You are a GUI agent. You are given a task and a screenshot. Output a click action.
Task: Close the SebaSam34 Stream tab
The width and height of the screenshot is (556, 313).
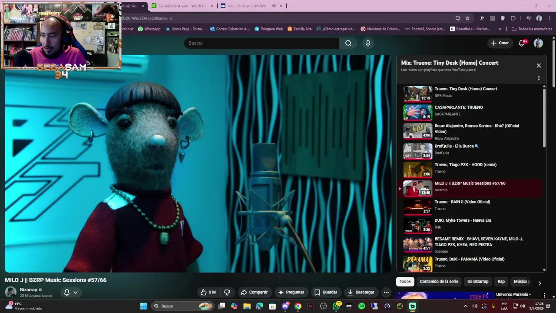pyautogui.click(x=212, y=6)
